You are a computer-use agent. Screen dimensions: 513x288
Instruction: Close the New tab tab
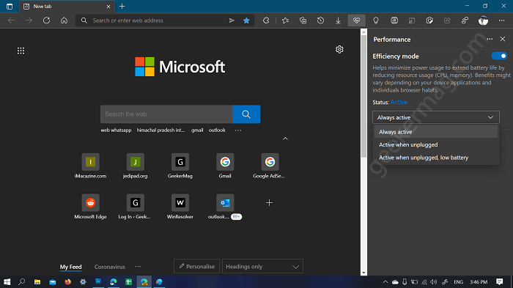coord(108,6)
